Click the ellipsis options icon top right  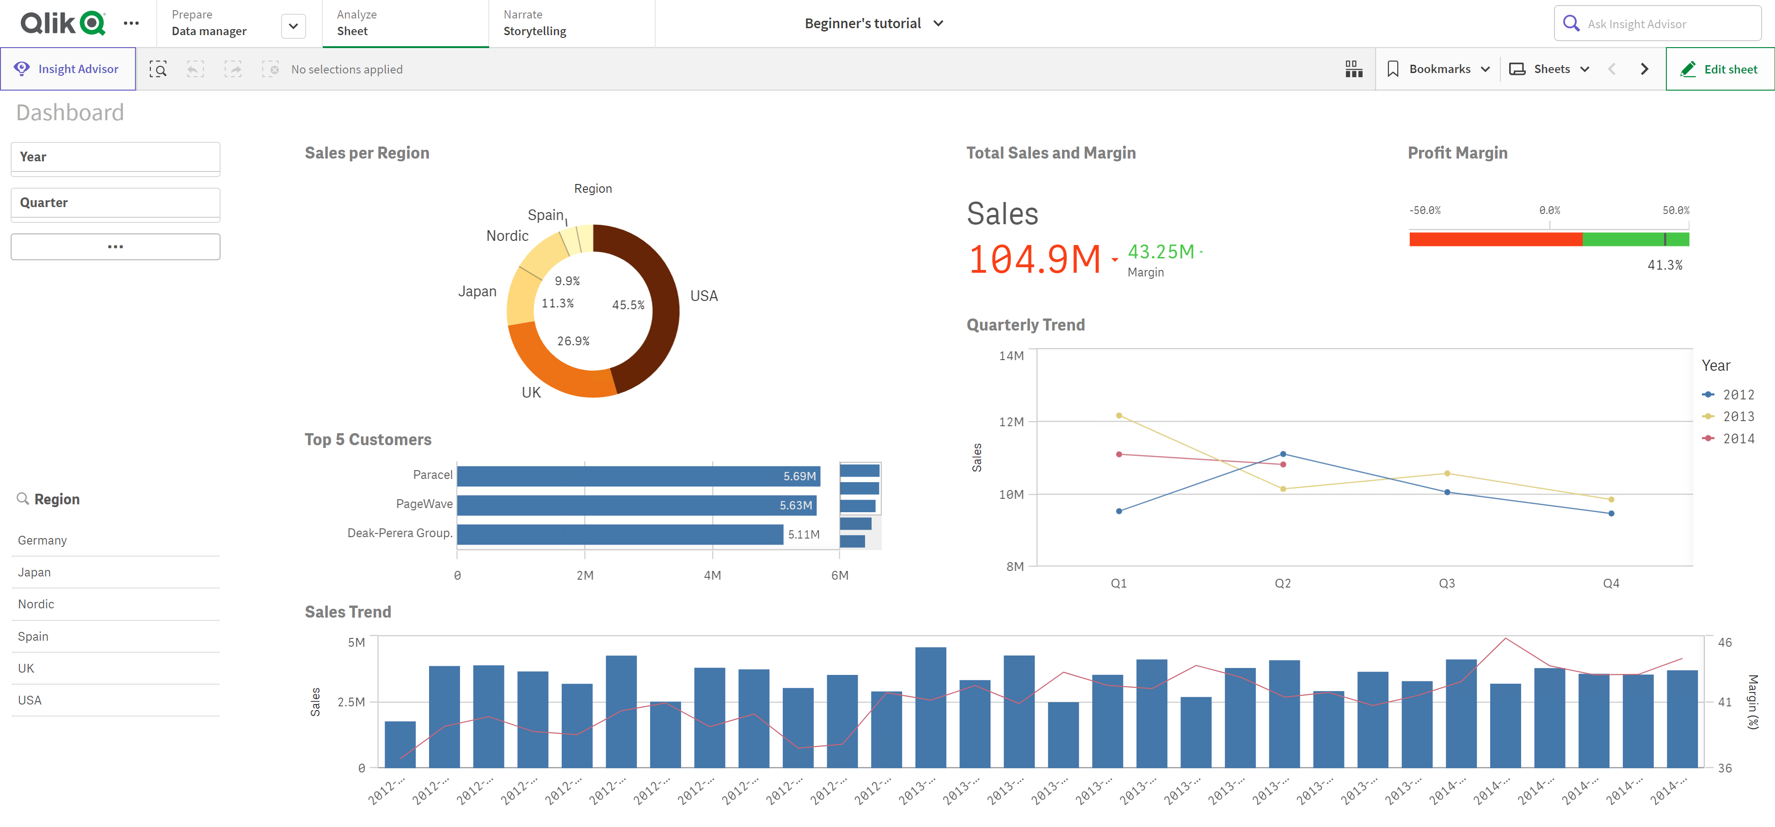click(x=128, y=23)
